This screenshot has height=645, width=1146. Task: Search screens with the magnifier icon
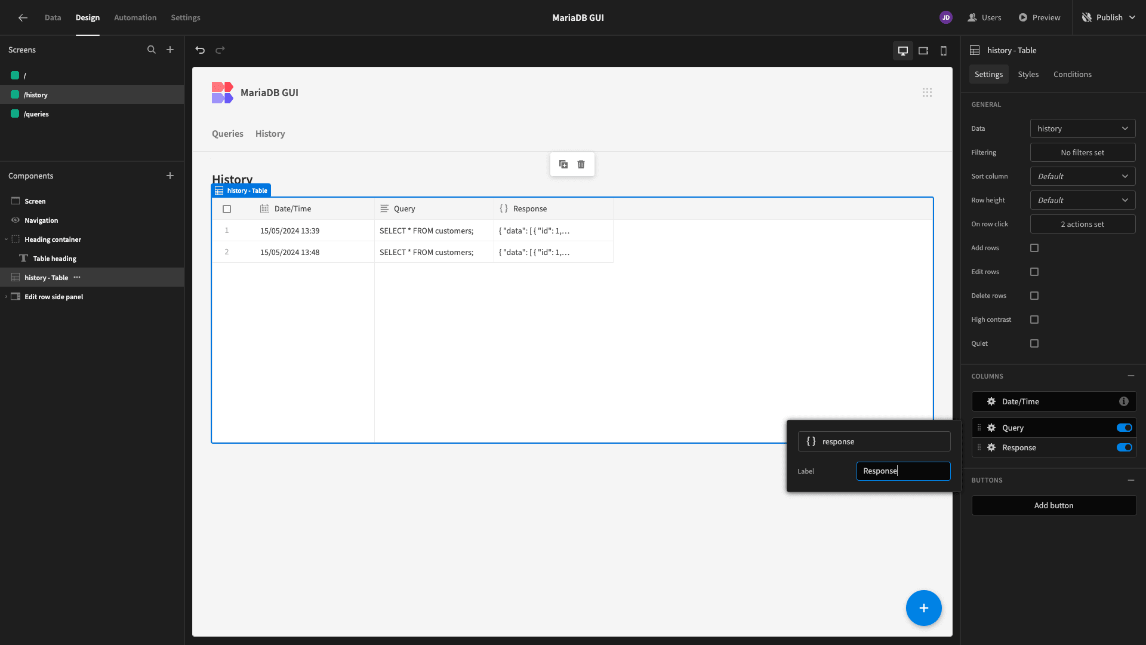click(152, 50)
